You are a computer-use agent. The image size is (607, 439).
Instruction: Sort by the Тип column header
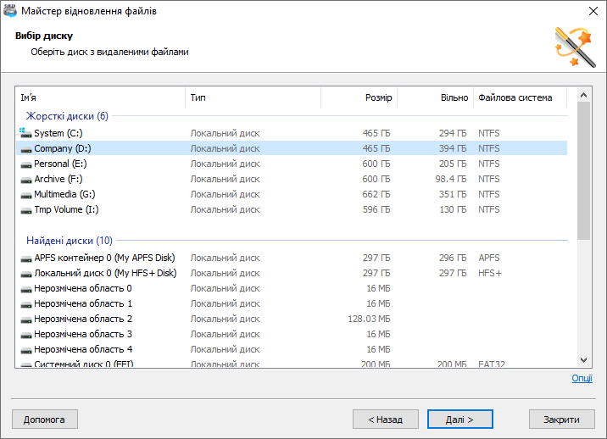tap(253, 97)
